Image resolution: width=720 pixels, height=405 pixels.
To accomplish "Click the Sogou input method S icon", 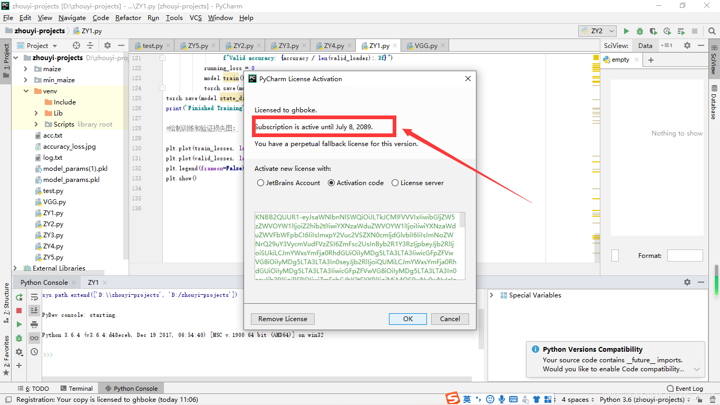I will 452,399.
